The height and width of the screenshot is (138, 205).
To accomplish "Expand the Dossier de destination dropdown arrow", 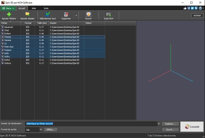I will (x=159, y=124).
